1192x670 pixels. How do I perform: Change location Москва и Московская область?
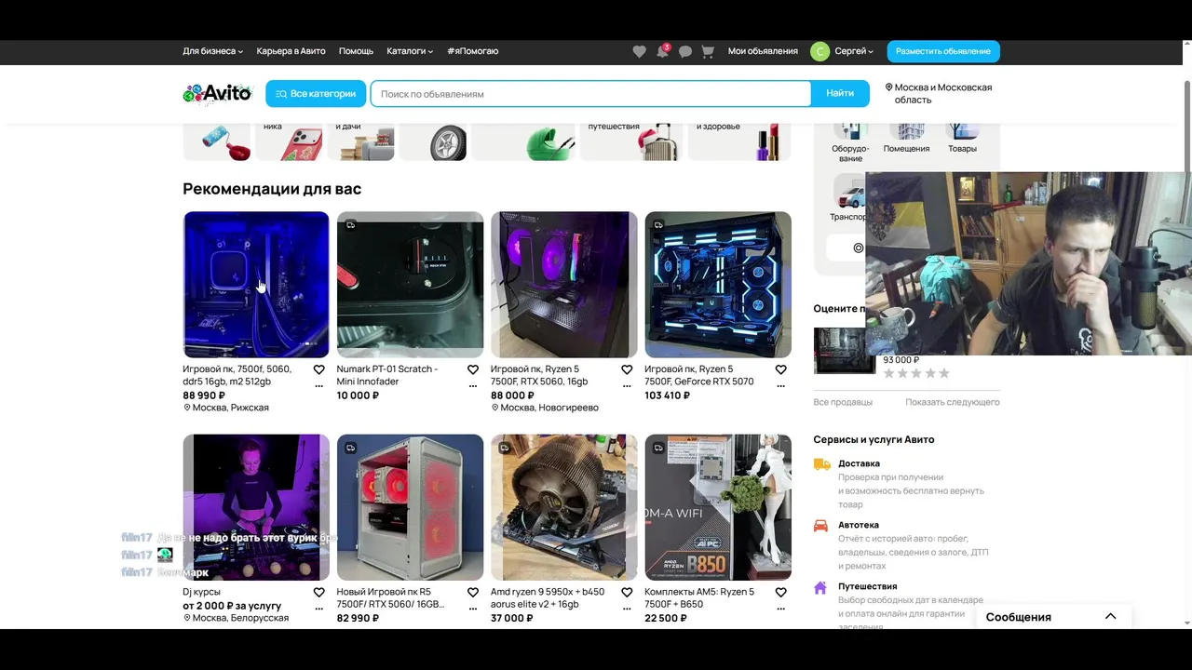point(938,93)
